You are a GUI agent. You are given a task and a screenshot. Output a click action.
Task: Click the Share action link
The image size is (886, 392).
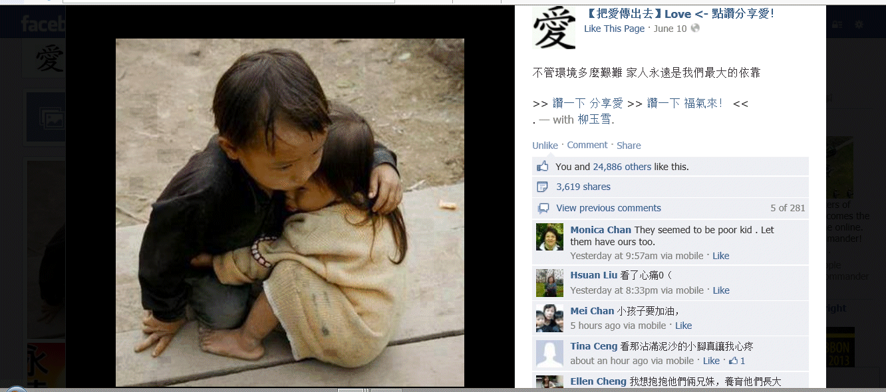(x=629, y=146)
